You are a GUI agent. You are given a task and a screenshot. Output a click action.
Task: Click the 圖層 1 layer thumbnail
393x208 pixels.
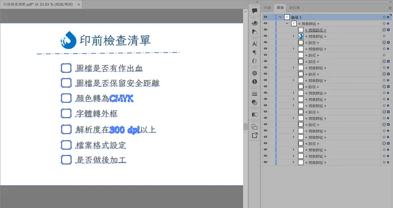point(287,18)
